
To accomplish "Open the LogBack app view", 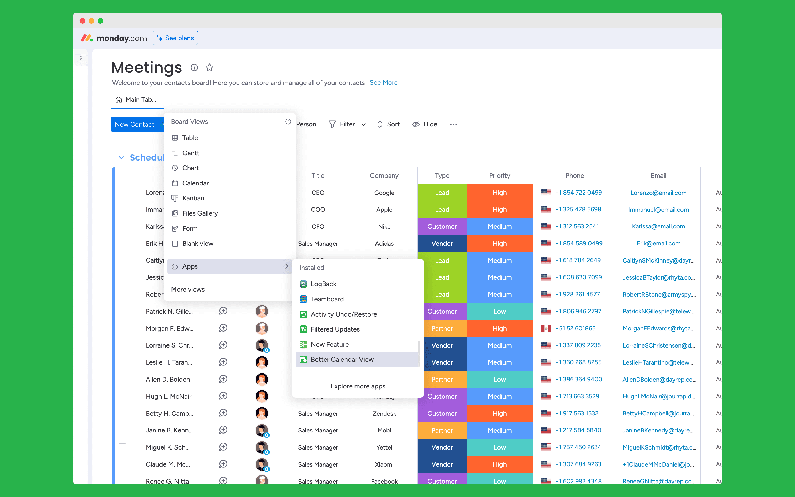I will click(323, 284).
